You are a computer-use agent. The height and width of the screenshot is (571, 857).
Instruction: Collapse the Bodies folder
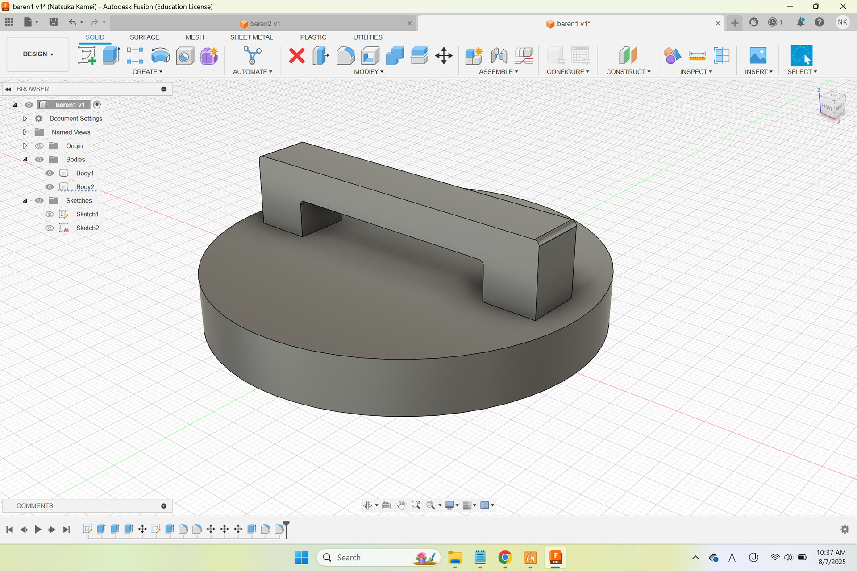tap(25, 160)
